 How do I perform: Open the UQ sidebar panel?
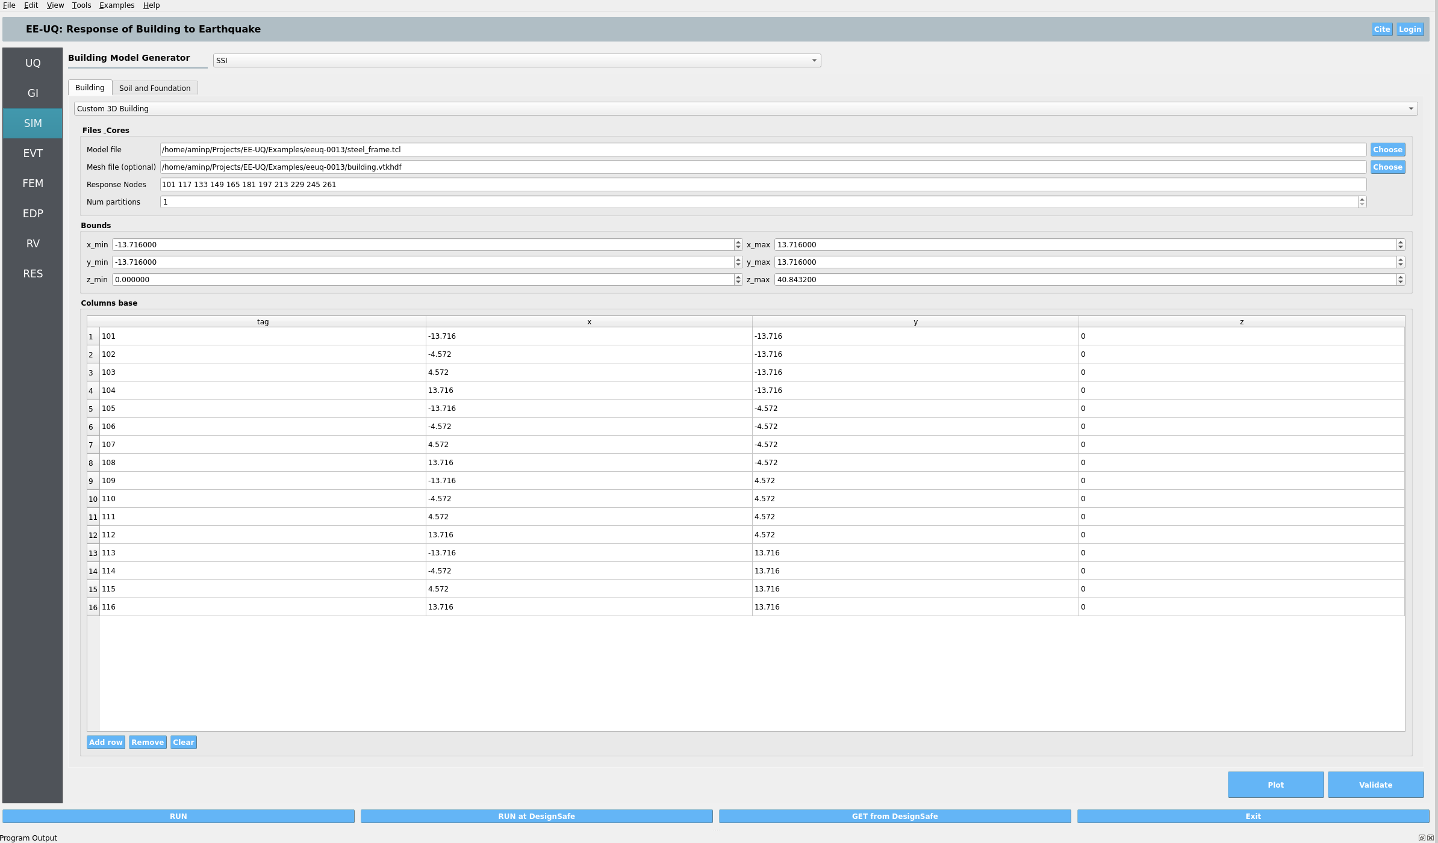point(33,63)
